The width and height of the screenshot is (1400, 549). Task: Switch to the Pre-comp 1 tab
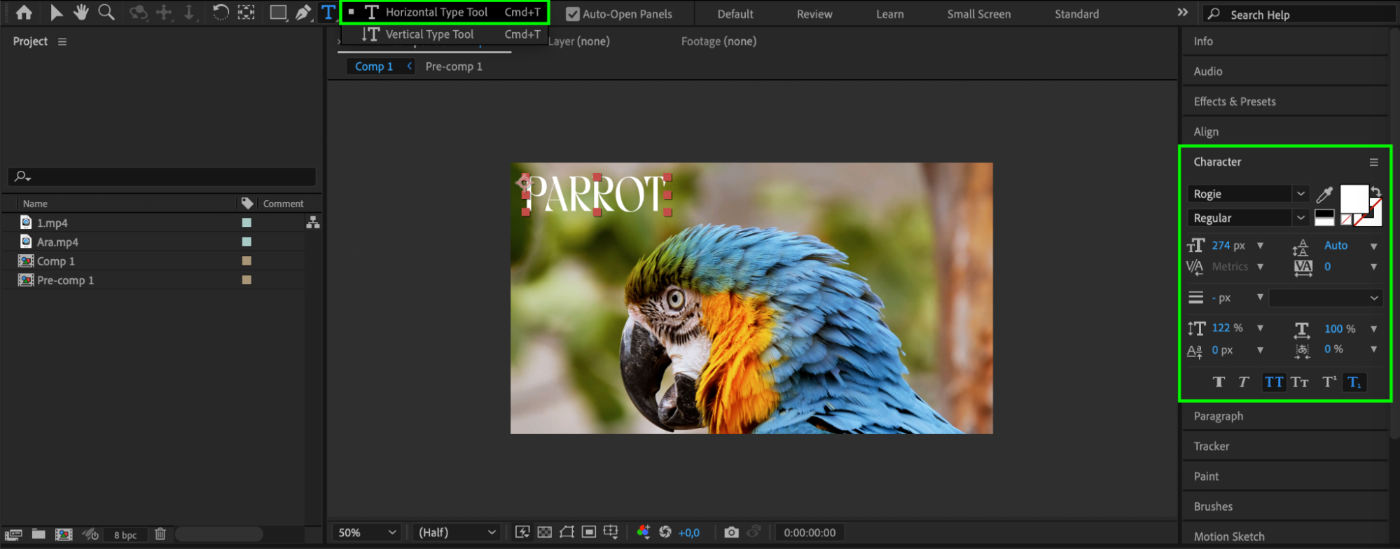tap(454, 67)
